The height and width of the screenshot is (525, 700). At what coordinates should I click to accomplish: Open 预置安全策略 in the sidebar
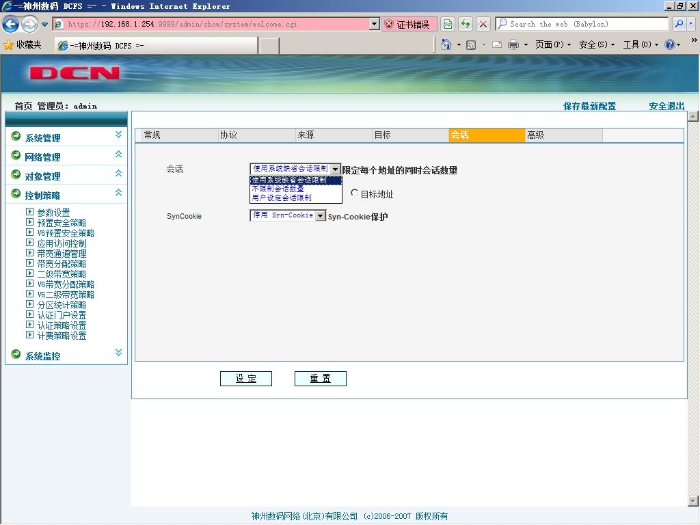click(x=62, y=223)
